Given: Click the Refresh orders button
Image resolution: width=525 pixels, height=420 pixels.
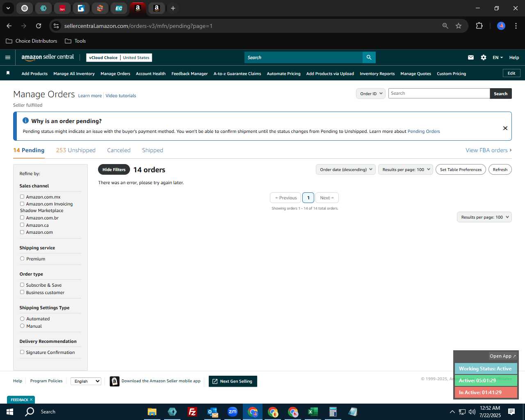Looking at the screenshot, I should tap(500, 169).
